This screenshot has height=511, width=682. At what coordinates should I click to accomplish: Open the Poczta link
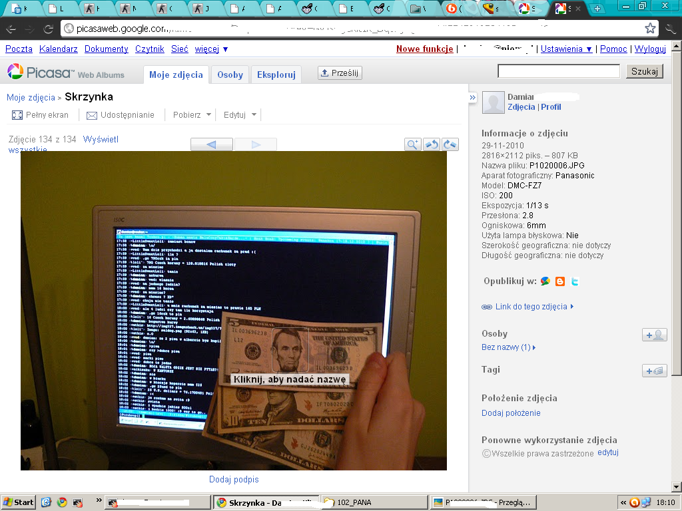point(19,49)
